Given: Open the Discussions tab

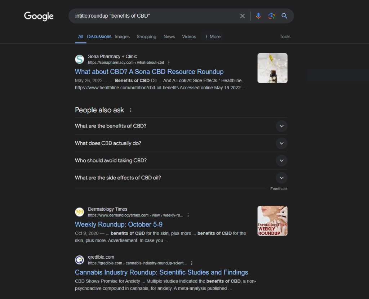Looking at the screenshot, I should tap(99, 36).
